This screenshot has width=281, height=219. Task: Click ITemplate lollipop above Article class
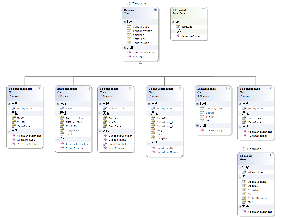pos(244,149)
